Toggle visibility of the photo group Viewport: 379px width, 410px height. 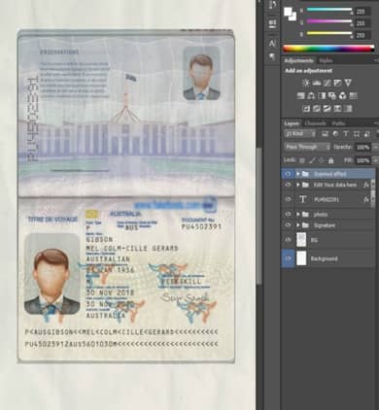pos(288,214)
